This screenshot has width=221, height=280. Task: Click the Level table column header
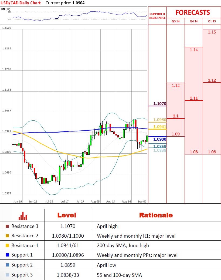click(x=67, y=215)
